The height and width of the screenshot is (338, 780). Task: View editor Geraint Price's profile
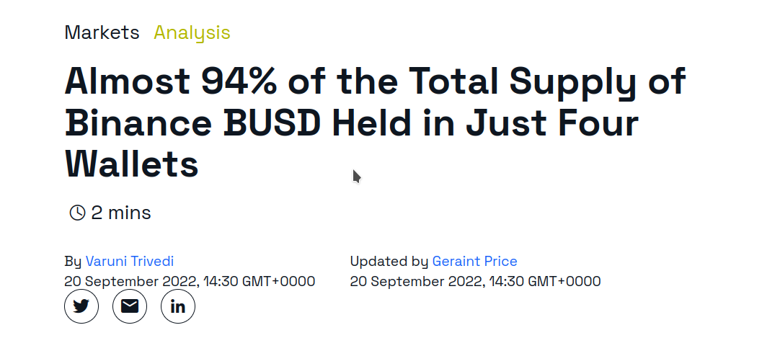[474, 261]
